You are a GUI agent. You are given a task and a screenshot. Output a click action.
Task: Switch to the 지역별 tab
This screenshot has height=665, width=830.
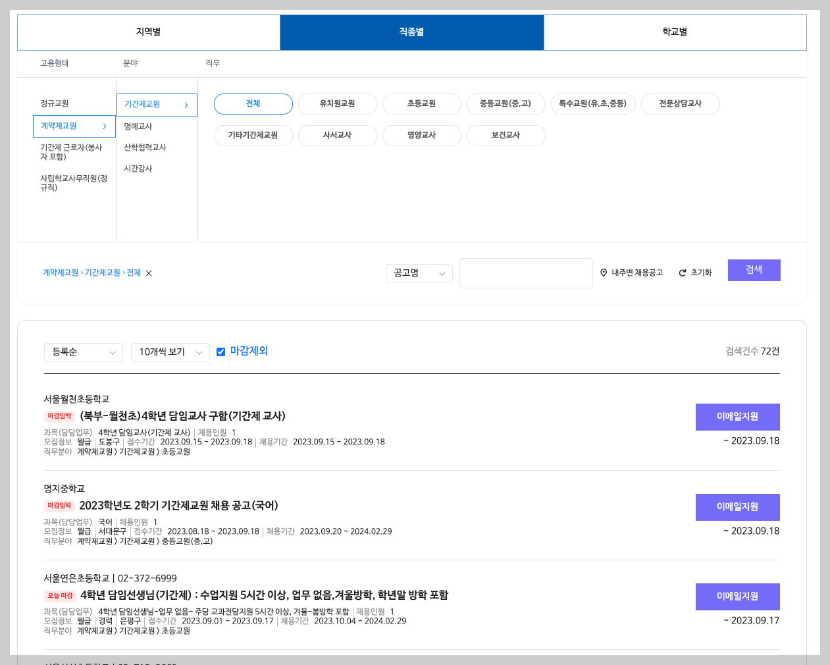coord(148,32)
